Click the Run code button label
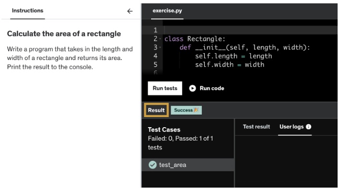Viewport: 340px width, 190px height. (x=212, y=88)
